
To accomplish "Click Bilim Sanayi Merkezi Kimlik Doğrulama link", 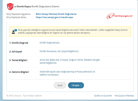I will (x=56, y=14).
